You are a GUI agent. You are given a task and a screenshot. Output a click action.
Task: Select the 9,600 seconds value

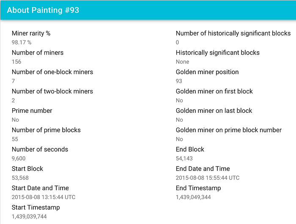pyautogui.click(x=19, y=158)
